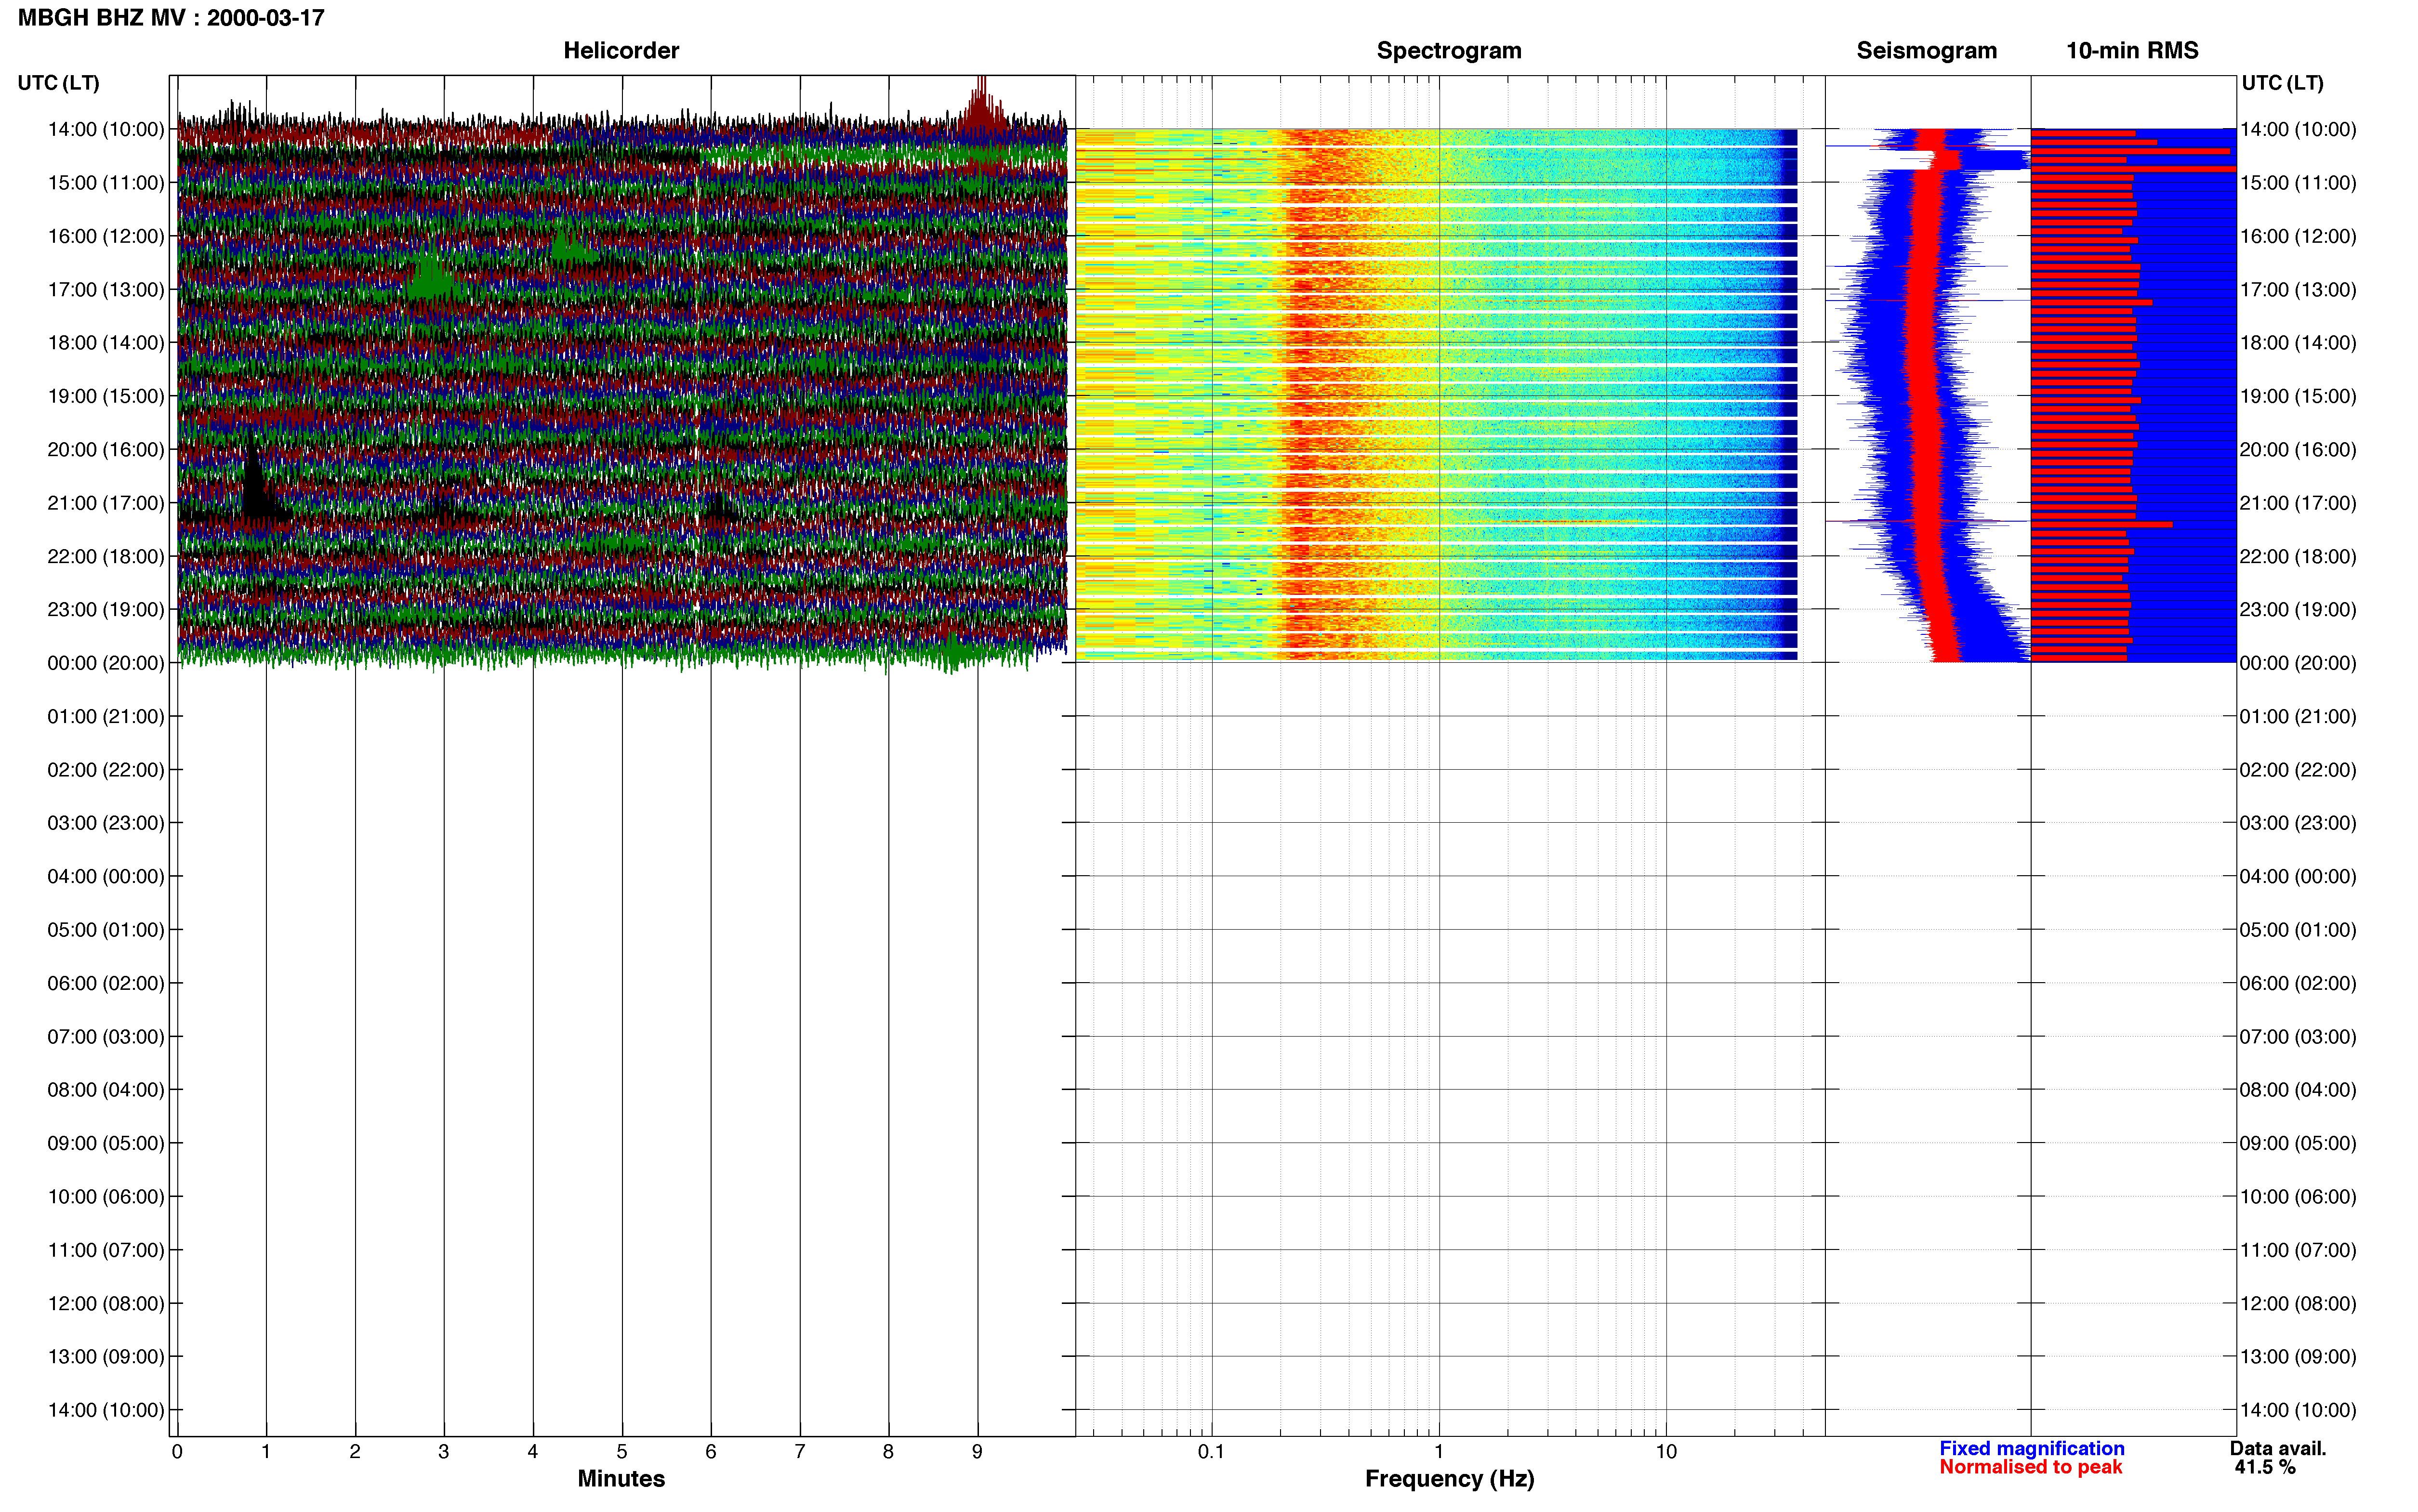Select 17:00 (13:00) on the Helicorder time axis

(106, 290)
